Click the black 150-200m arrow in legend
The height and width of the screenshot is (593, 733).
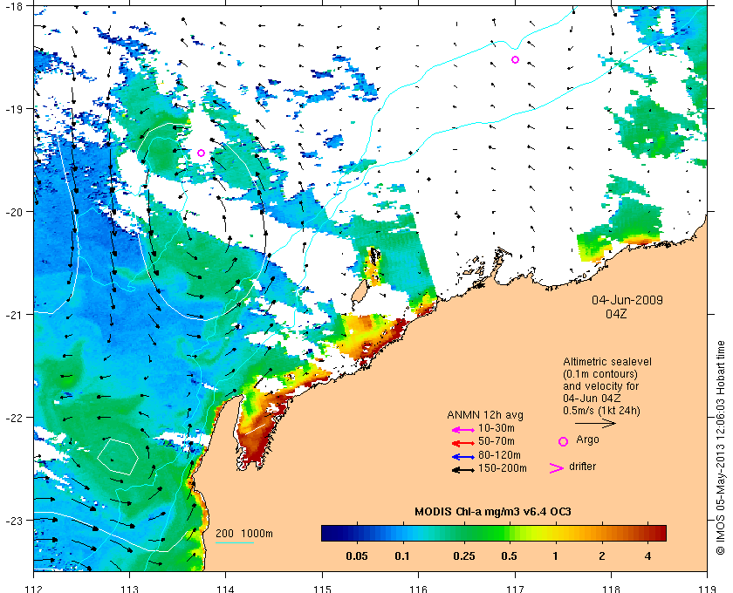click(463, 470)
